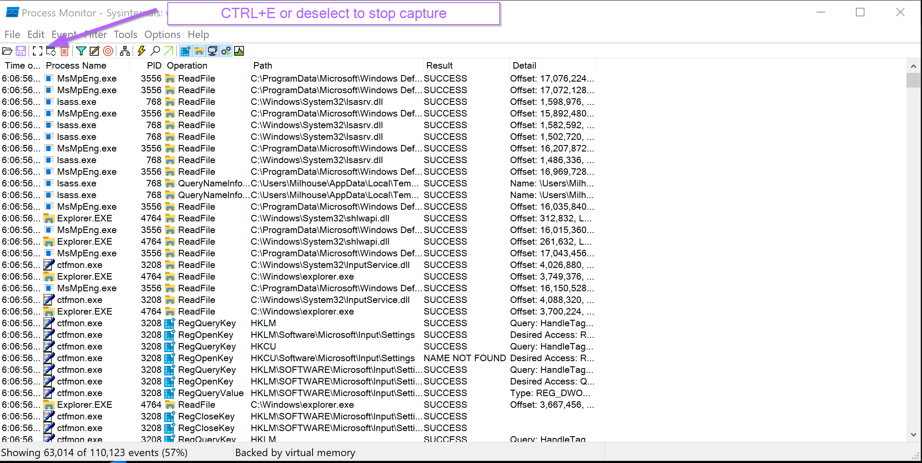This screenshot has width=922, height=463.
Task: Select the NAME NOT FOUND result cell
Action: pyautogui.click(x=465, y=358)
